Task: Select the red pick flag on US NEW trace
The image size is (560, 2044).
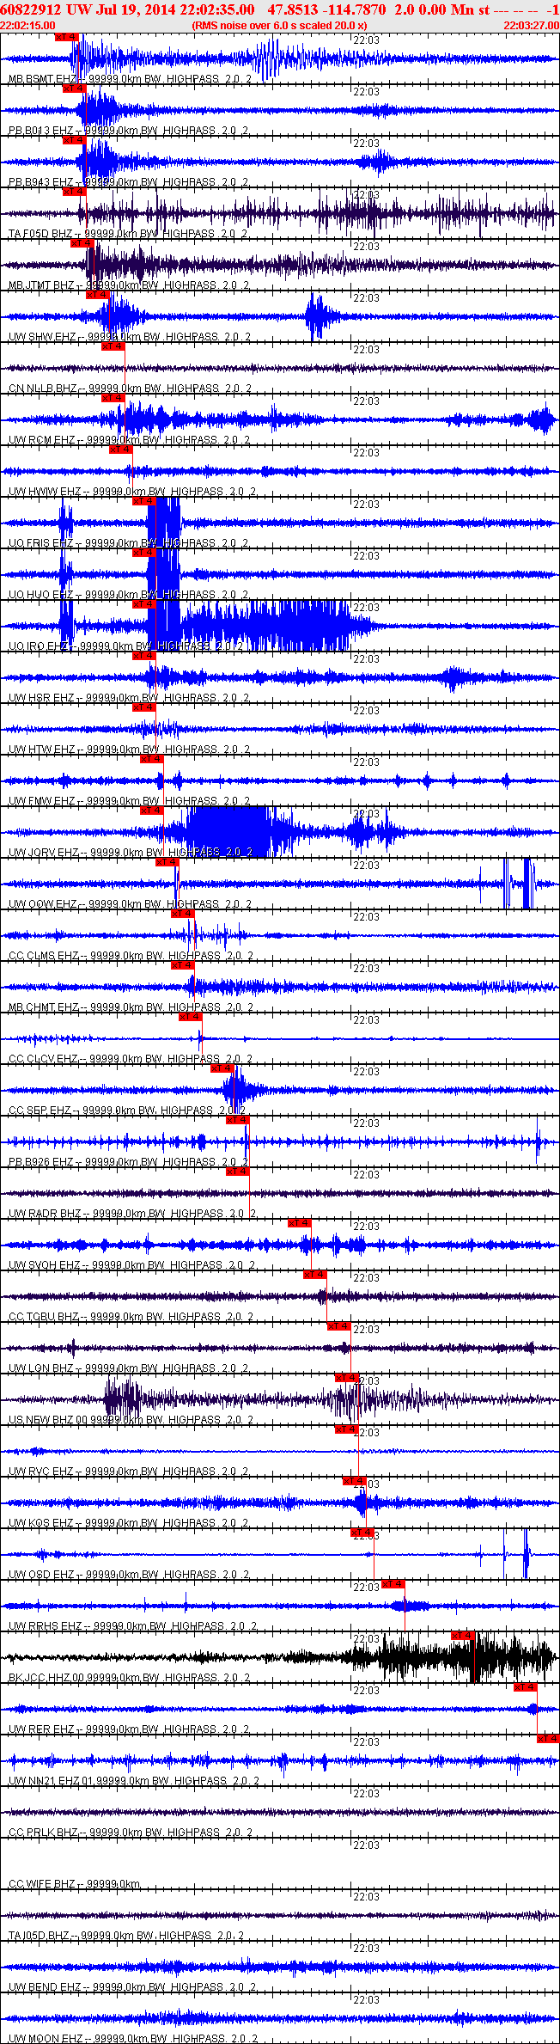Action: pos(347,1378)
